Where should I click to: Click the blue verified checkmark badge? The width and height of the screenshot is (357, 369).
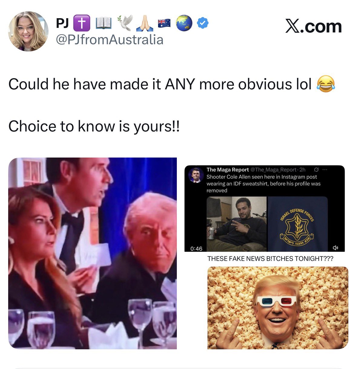click(x=202, y=23)
